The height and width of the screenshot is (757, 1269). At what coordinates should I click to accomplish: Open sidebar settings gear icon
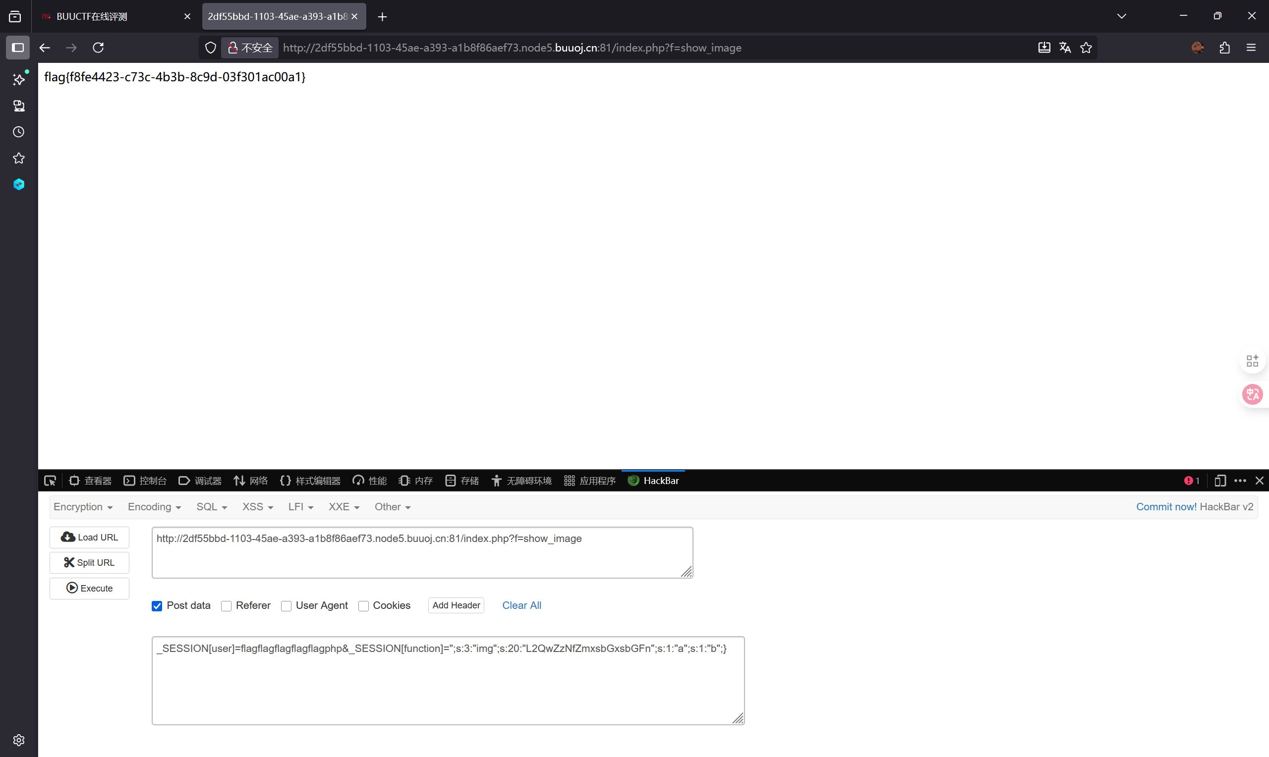19,740
